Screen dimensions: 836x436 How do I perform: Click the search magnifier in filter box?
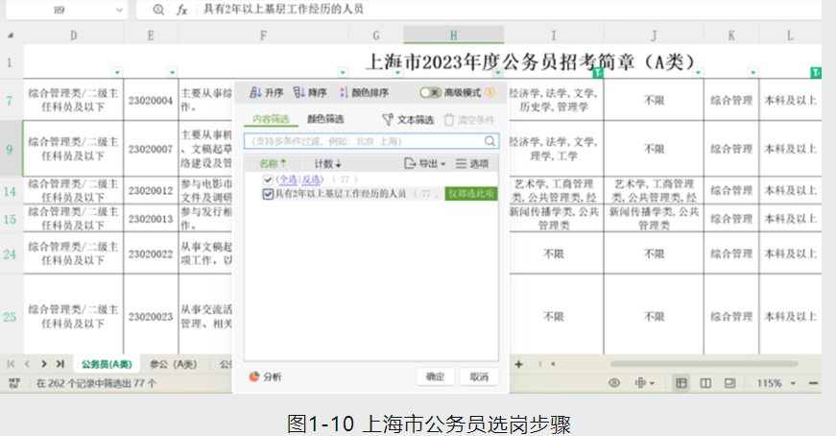[x=490, y=141]
